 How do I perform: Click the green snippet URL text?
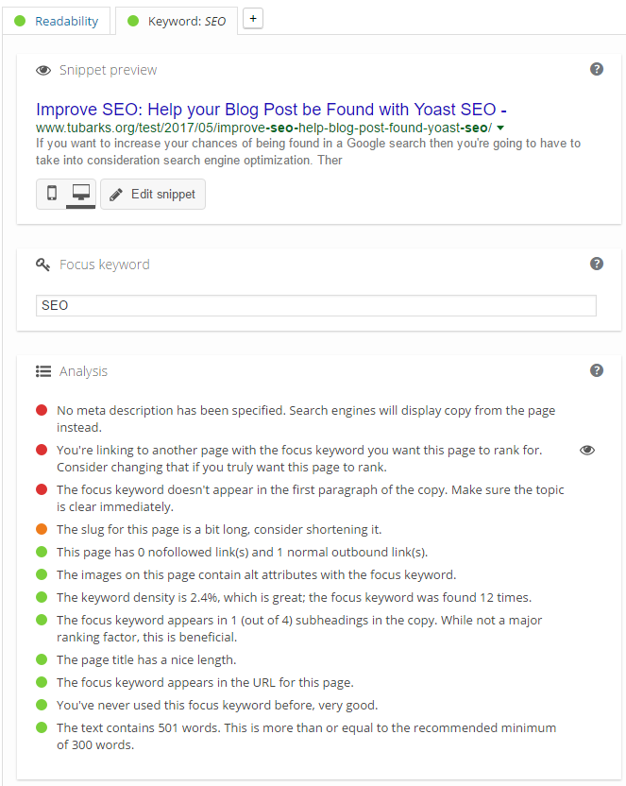(263, 128)
